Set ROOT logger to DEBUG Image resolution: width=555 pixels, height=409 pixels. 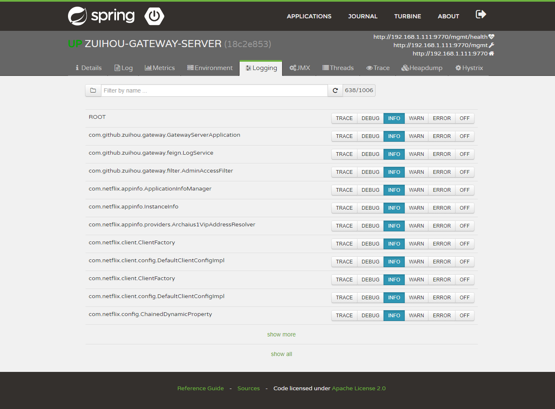coord(371,118)
